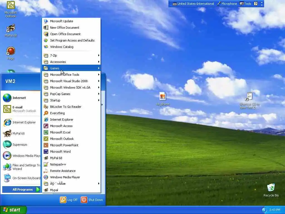
Task: Show hidden tray icons chevron
Action: click(x=264, y=210)
